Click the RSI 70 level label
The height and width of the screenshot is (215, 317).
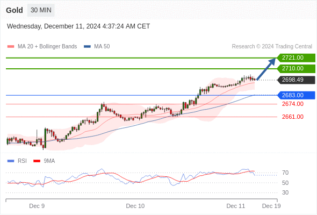(285, 173)
